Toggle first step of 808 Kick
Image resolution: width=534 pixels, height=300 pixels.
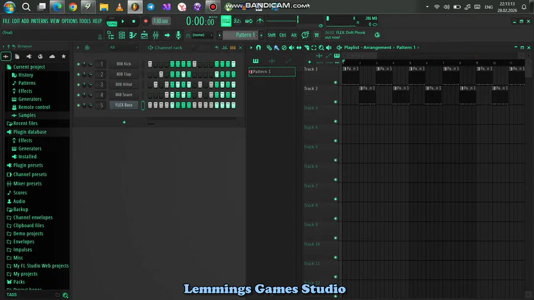[150, 64]
